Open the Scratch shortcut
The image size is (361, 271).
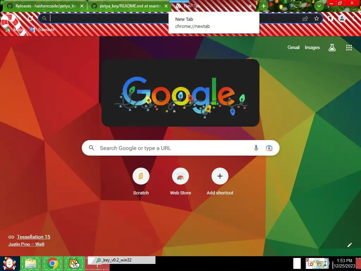(x=141, y=181)
